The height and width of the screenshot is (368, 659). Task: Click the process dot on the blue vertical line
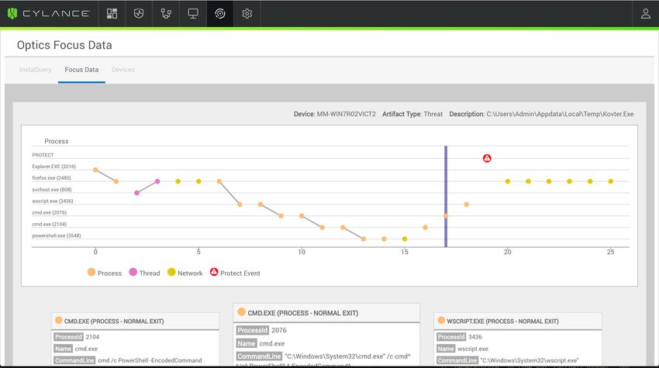tap(446, 216)
